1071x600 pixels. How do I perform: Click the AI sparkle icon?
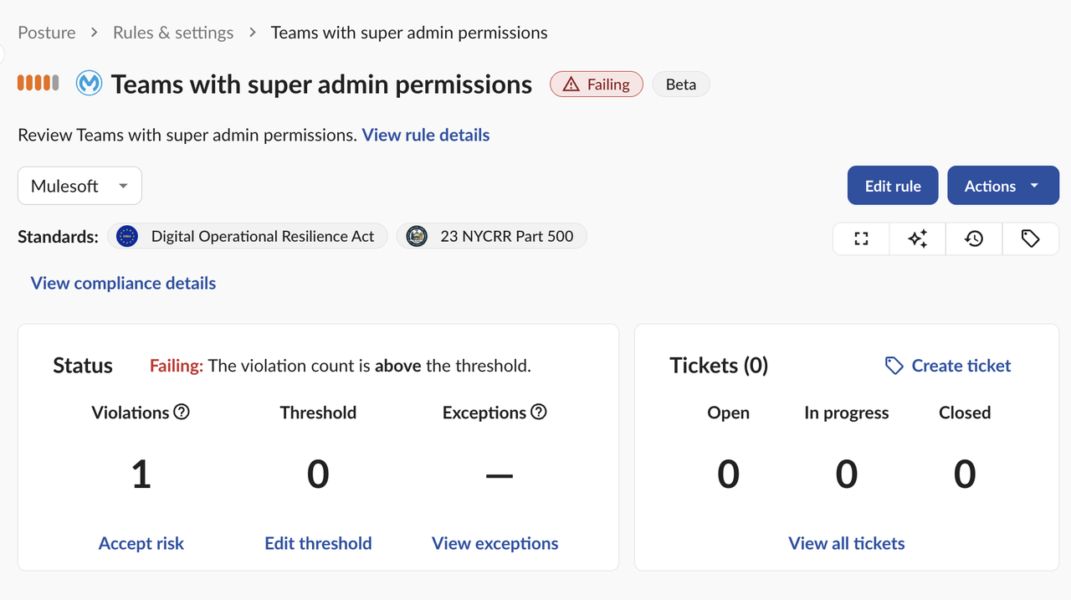[918, 238]
